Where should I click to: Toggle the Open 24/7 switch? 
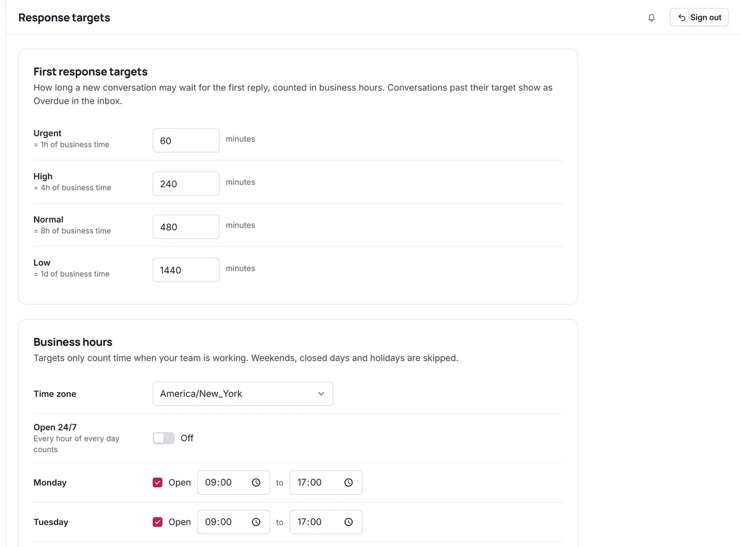(x=164, y=438)
